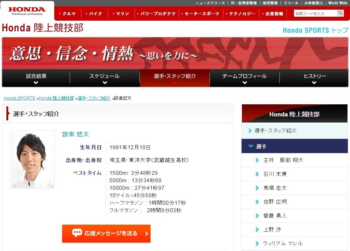The width and height of the screenshot is (350, 251).
Task: Click the search magnifier icon
Action: [340, 14]
